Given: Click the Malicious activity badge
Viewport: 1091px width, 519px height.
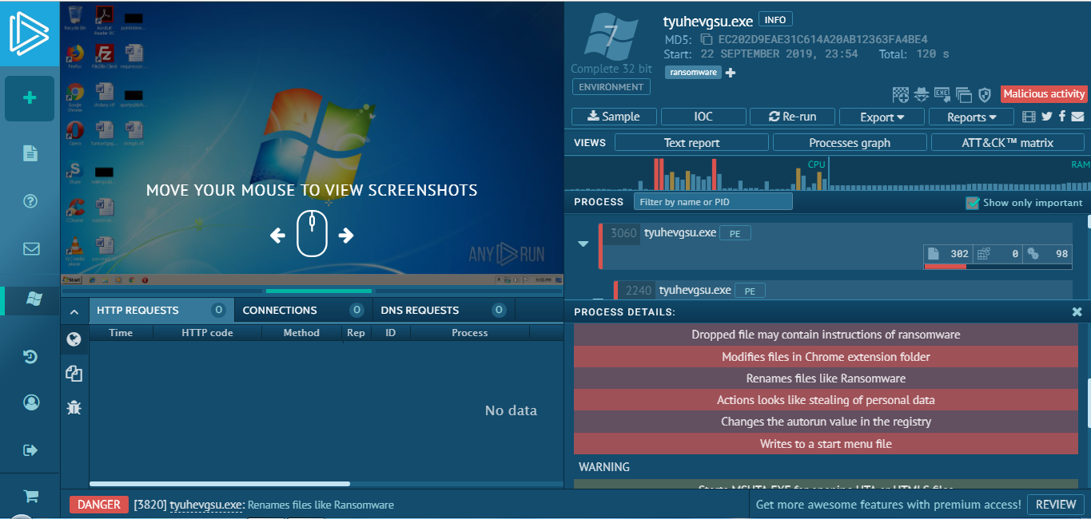Looking at the screenshot, I should click(x=1044, y=94).
